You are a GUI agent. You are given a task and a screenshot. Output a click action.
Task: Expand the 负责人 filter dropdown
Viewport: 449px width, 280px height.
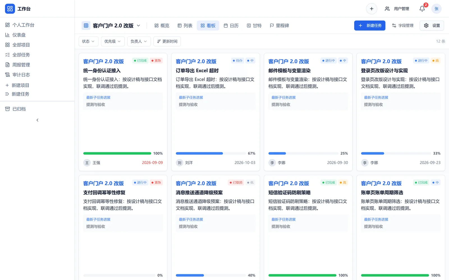click(x=139, y=41)
